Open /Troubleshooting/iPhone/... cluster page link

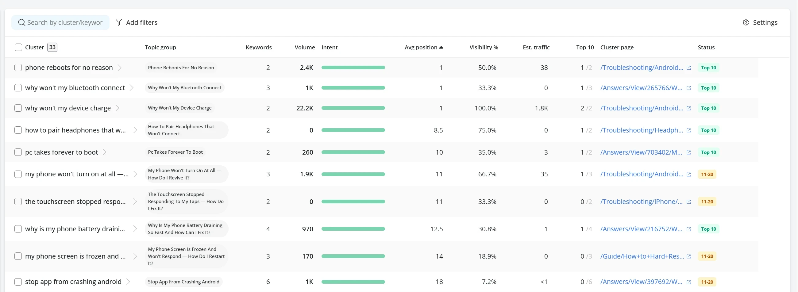pyautogui.click(x=641, y=202)
